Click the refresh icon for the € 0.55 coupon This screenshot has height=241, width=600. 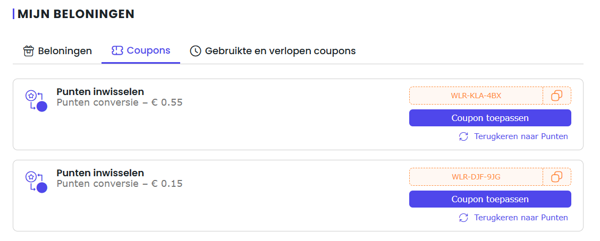click(x=463, y=136)
